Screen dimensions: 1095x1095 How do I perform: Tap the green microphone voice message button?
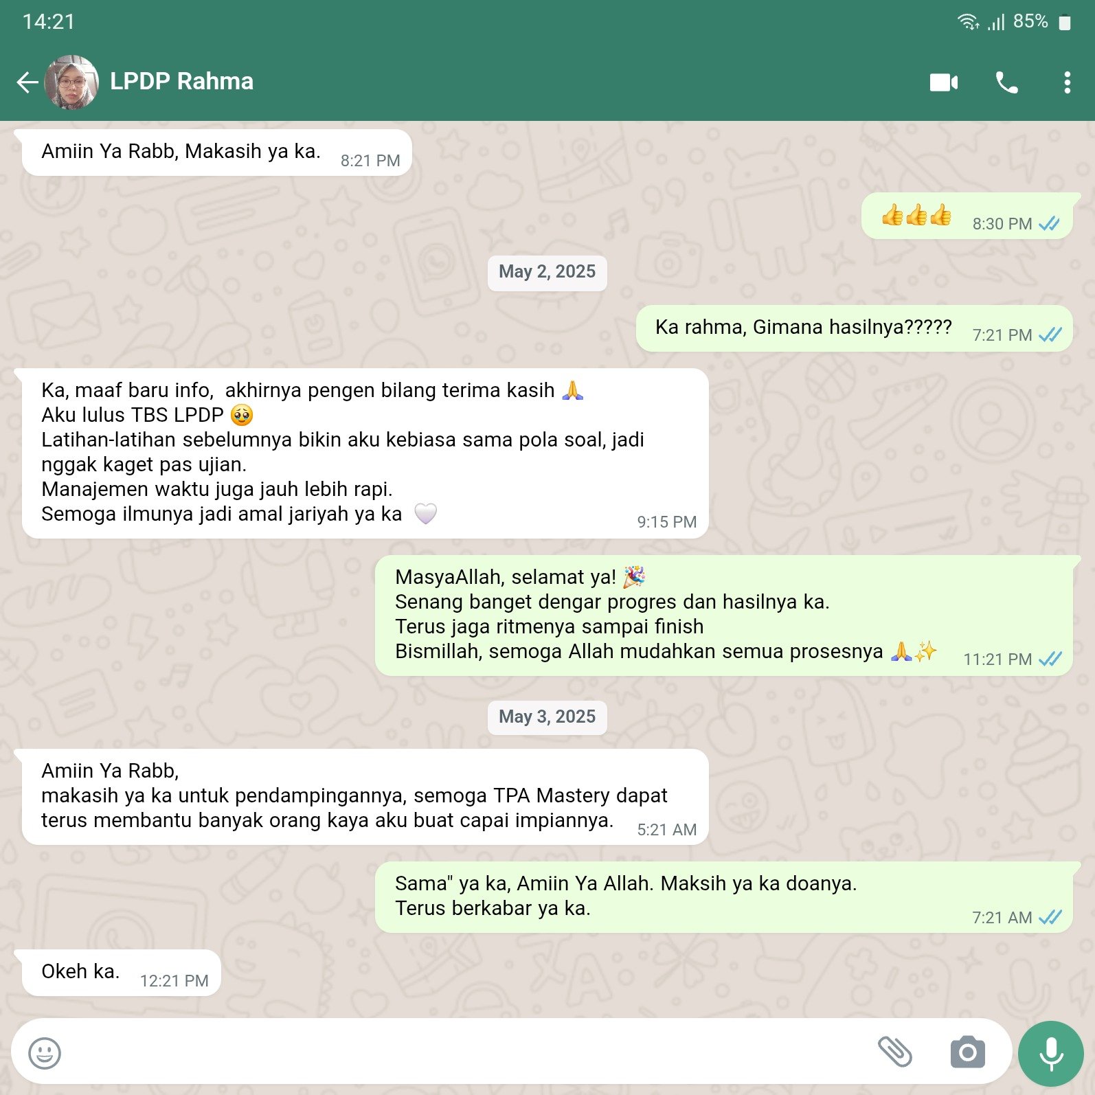coord(1050,1053)
